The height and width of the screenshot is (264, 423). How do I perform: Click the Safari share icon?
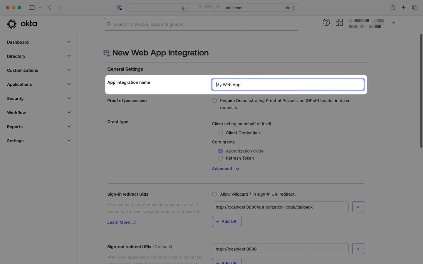(x=393, y=7)
